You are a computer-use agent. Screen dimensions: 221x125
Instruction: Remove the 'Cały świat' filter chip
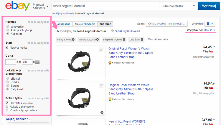pyautogui.click(x=142, y=40)
